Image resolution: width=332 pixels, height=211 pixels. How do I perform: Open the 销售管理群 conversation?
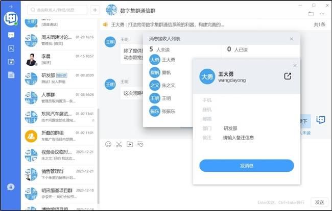coord(59,174)
